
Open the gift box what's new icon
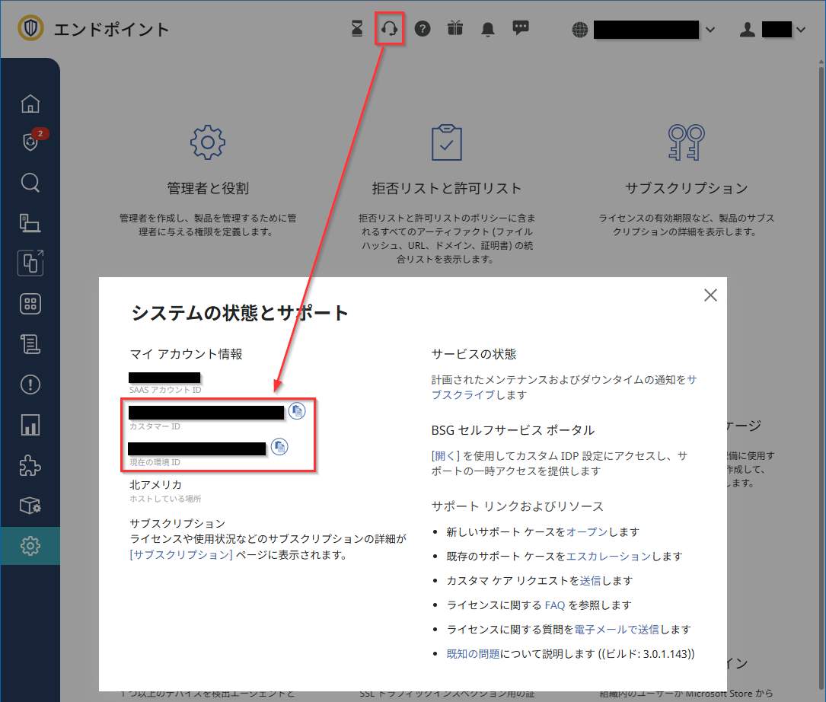click(x=455, y=28)
